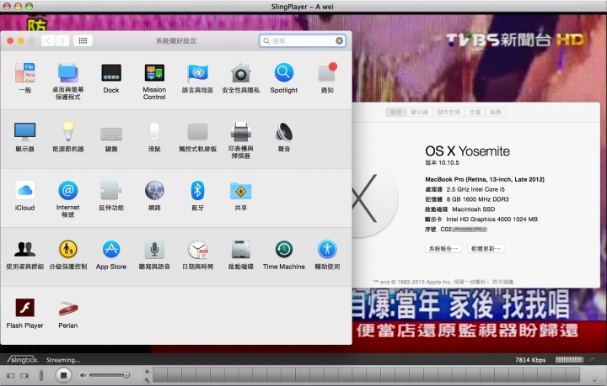Click the first video size mode icon
The image size is (607, 386).
10,376
